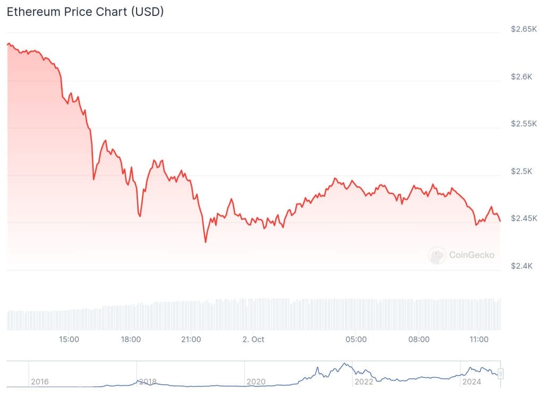Click the "2. Oct" date axis label
Screen dimensions: 544x397
[x=253, y=339]
